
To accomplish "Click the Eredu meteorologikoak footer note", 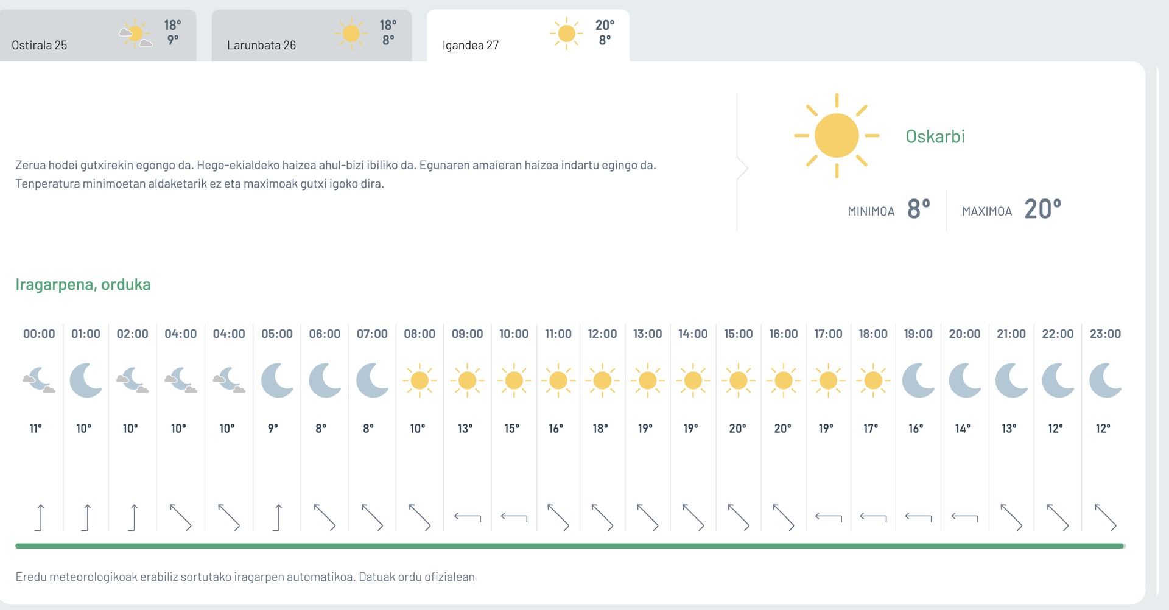I will [x=245, y=577].
